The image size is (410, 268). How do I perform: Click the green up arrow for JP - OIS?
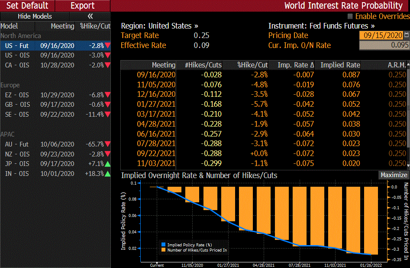(x=107, y=164)
